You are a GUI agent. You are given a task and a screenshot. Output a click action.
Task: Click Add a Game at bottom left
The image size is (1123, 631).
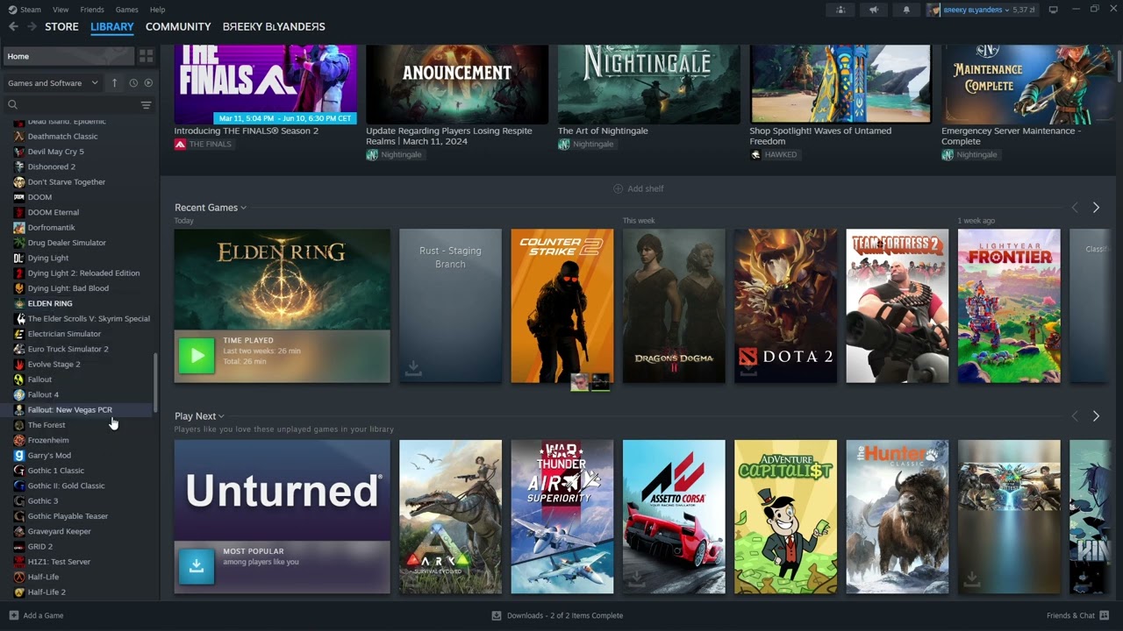36,615
